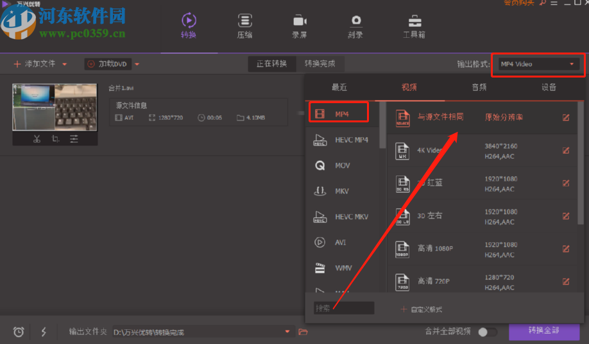Click the 加载DVD button
Image resolution: width=589 pixels, height=344 pixels.
(108, 64)
